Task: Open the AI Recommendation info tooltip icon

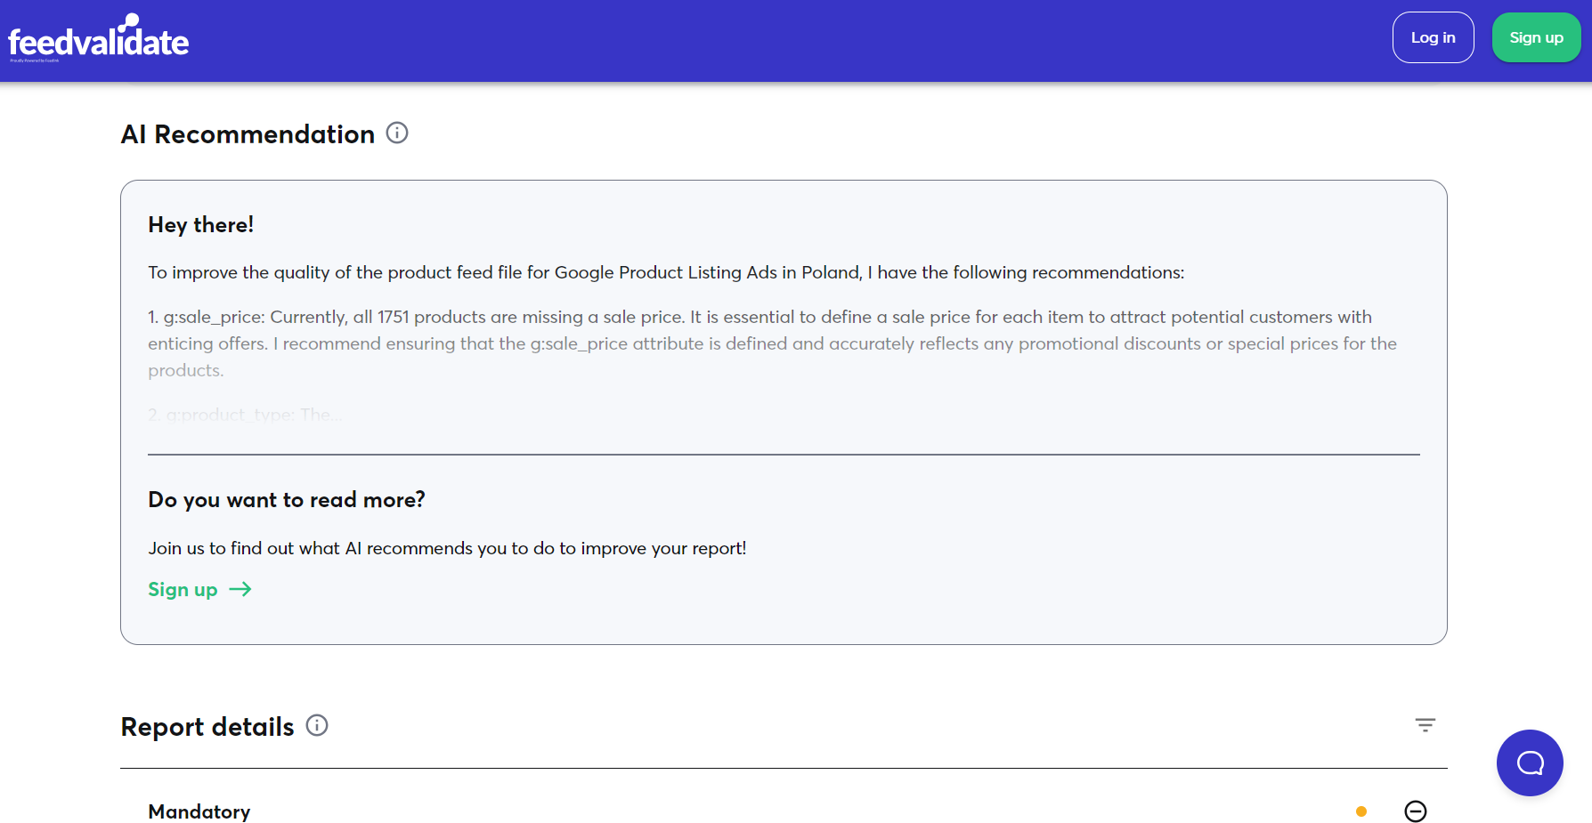Action: tap(397, 133)
